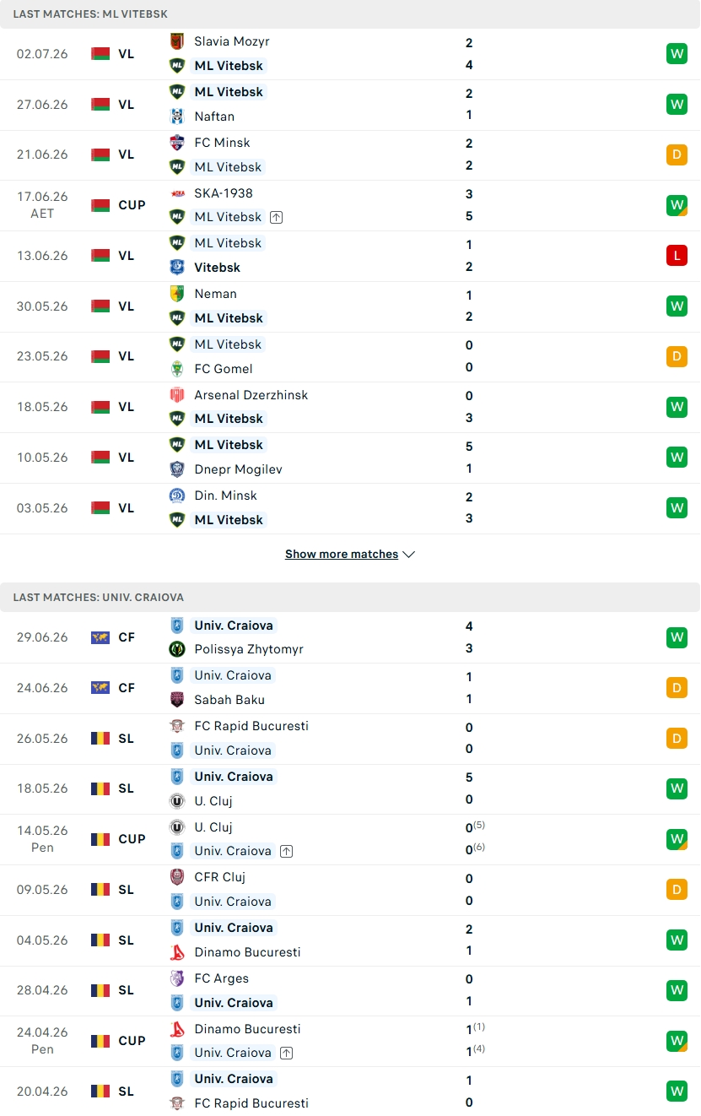
Task: Click the Belarus flag next to 02.07.26 match
Action: tap(100, 54)
